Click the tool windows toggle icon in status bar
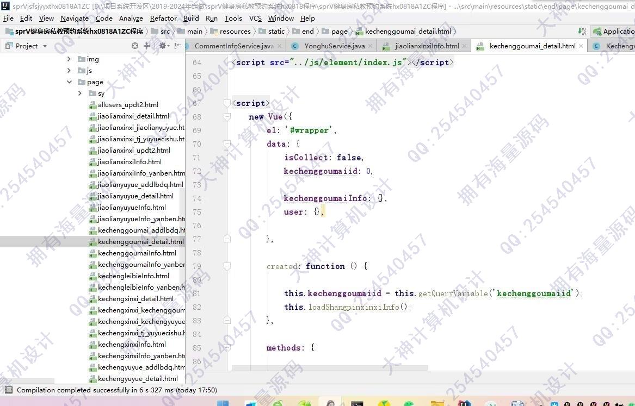635x406 pixels. 8,390
